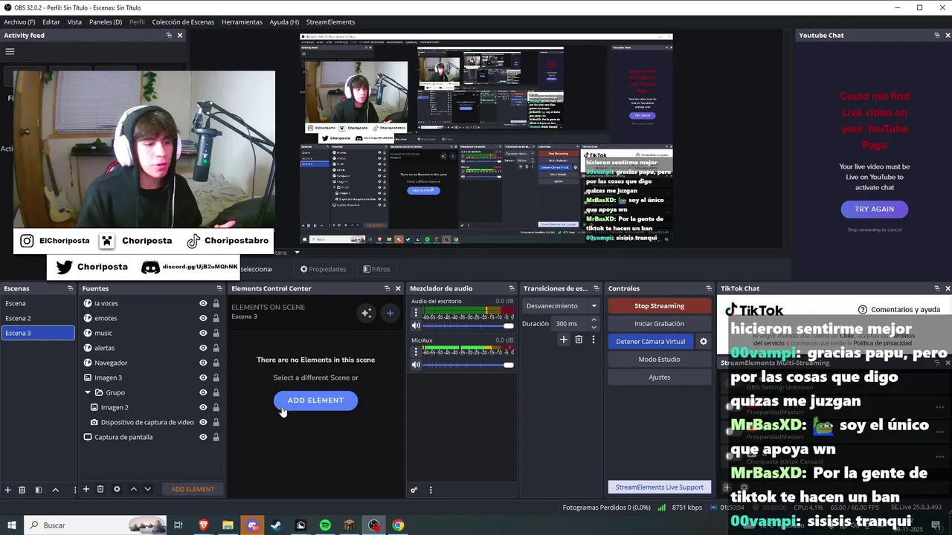Toggle visibility of Dispositivo de captura de video
This screenshot has height=535, width=952.
click(x=203, y=422)
